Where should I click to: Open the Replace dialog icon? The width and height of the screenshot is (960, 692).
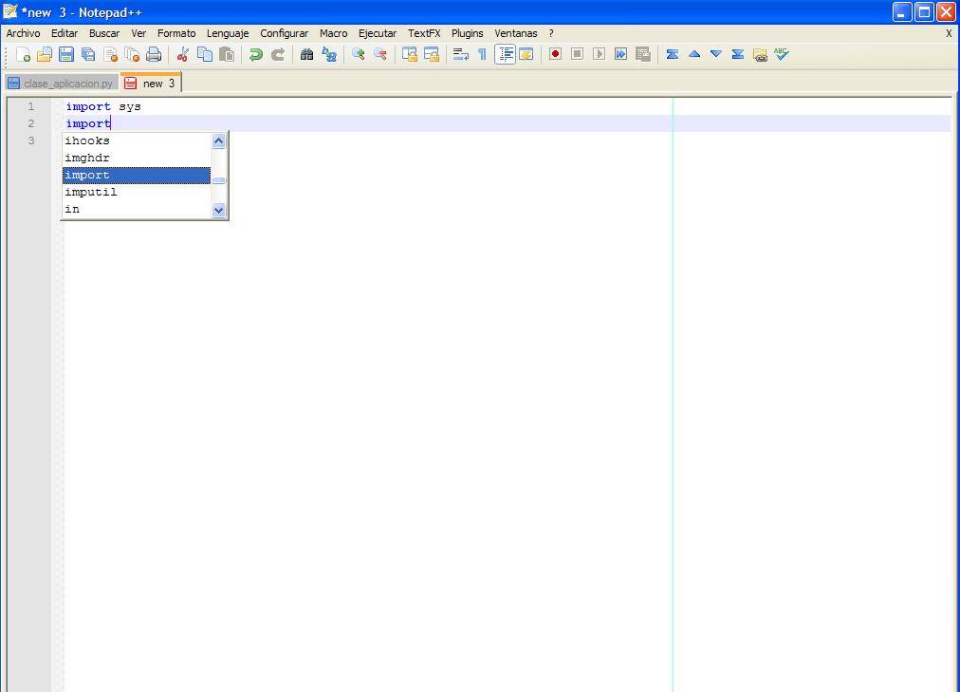point(329,54)
